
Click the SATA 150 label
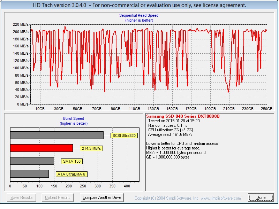tap(72, 161)
